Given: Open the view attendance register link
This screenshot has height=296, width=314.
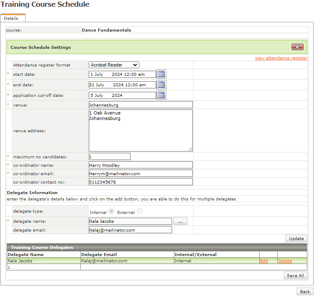Looking at the screenshot, I should coord(281,58).
